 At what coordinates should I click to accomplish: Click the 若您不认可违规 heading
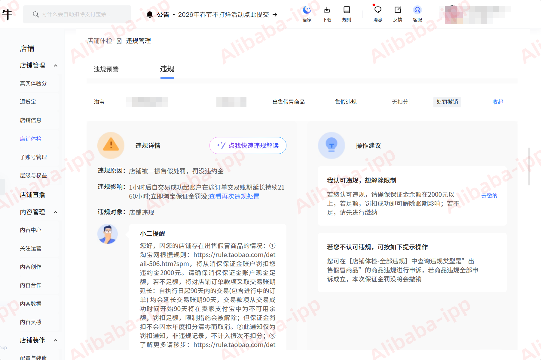tap(377, 247)
